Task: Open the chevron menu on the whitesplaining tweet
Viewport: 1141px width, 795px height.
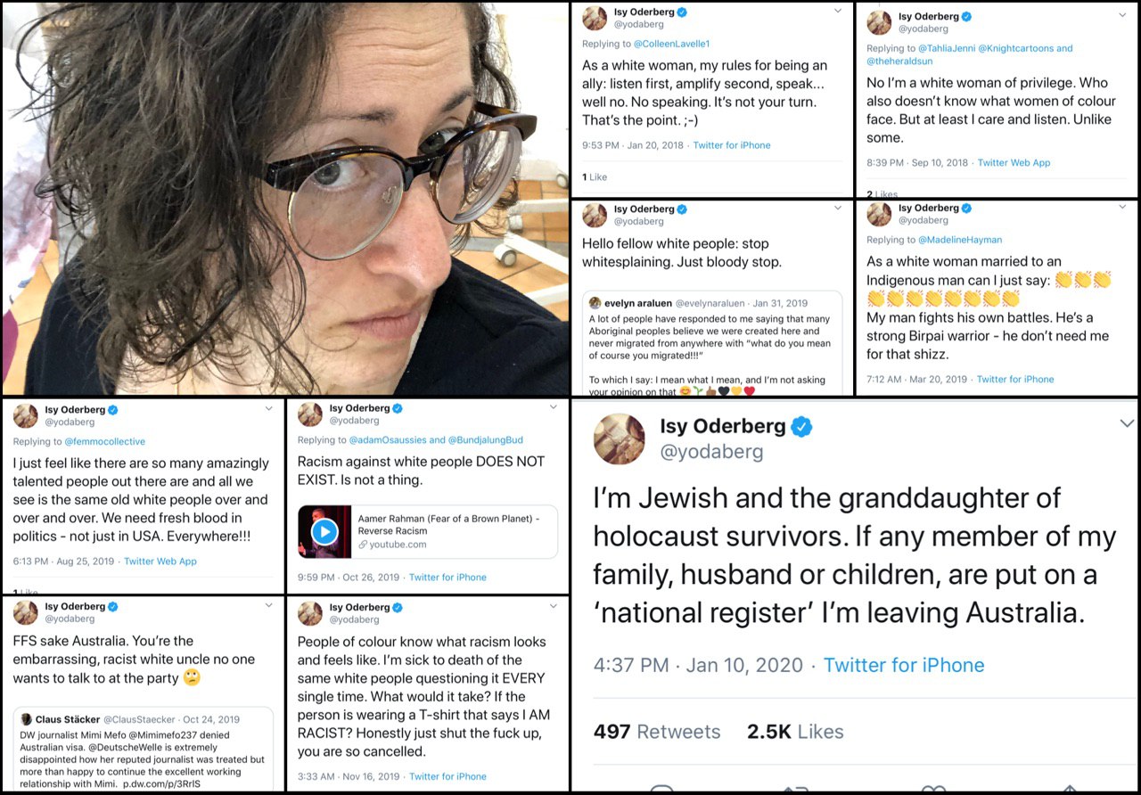Action: click(837, 209)
